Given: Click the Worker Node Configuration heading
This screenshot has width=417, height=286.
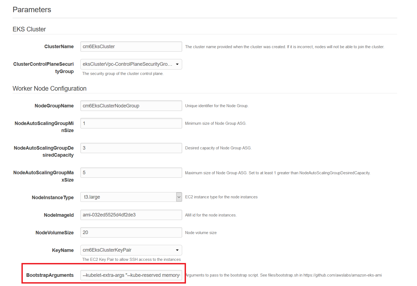Looking at the screenshot, I should (49, 88).
